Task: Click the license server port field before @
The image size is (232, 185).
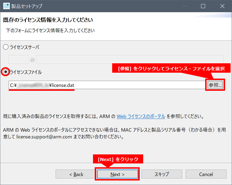Action: pyautogui.click(x=19, y=59)
